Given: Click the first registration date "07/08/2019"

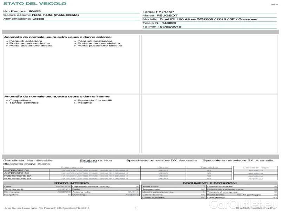Looking at the screenshot, I should (170, 27).
